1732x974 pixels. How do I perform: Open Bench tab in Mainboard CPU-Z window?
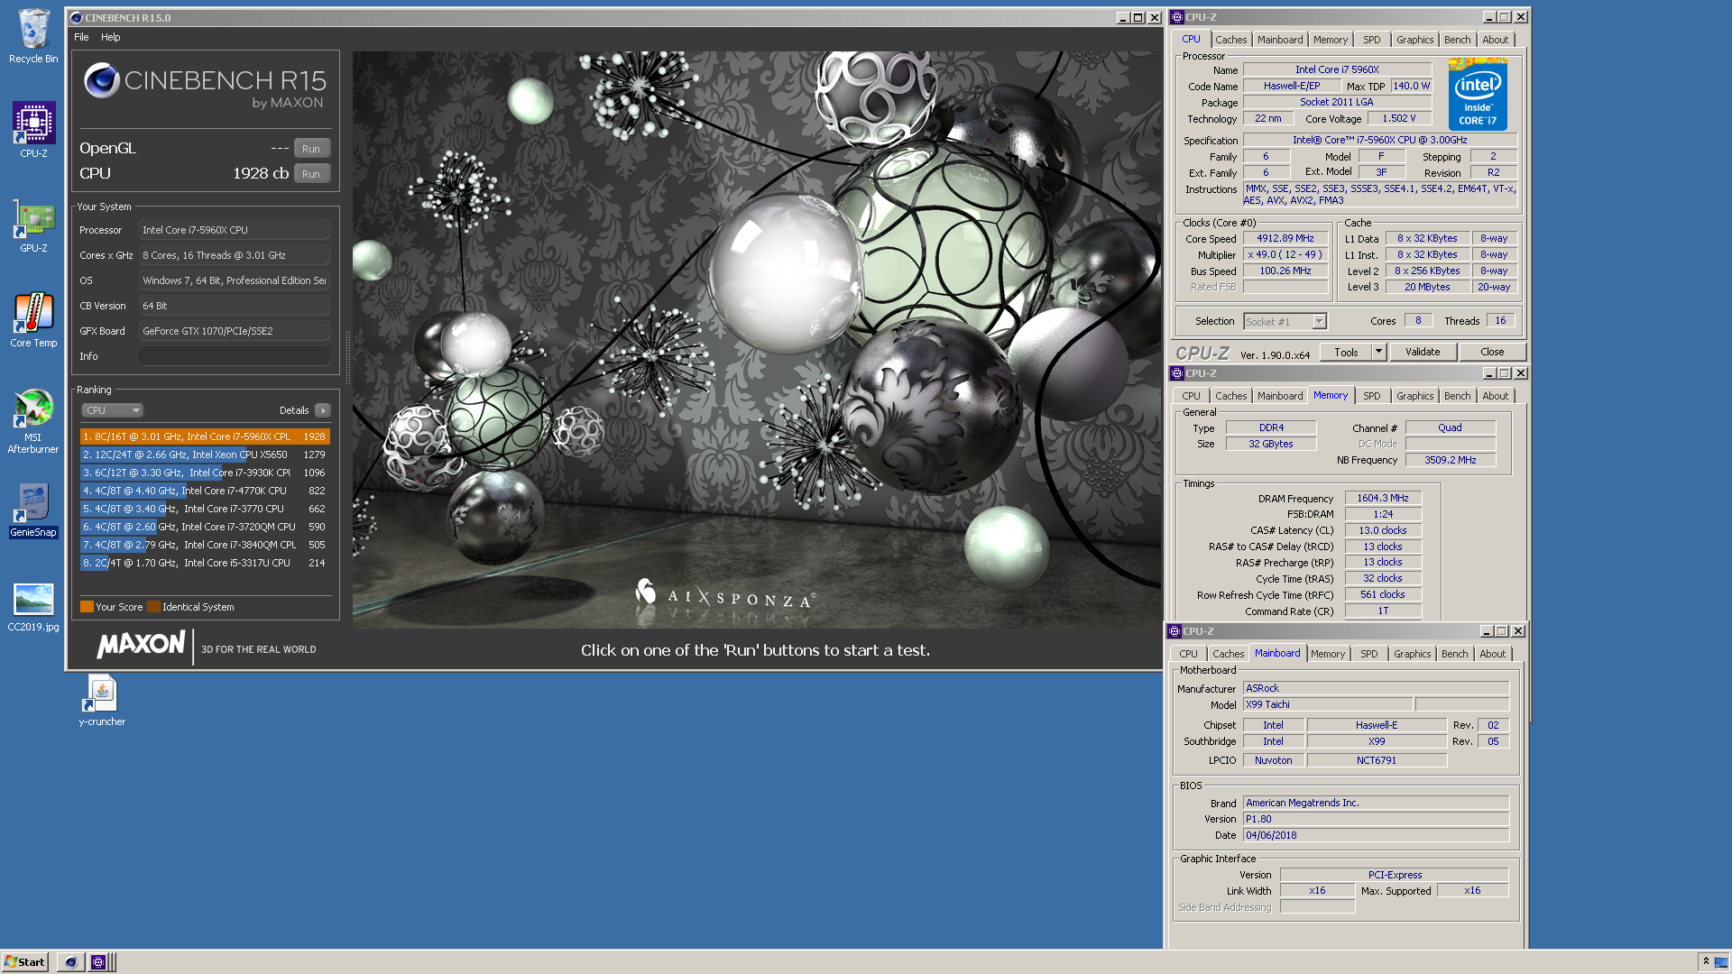(x=1454, y=654)
